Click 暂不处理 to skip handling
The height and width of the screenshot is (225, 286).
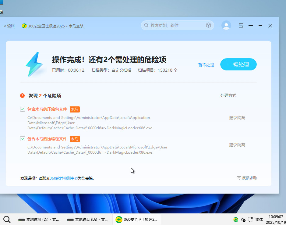click(x=206, y=65)
